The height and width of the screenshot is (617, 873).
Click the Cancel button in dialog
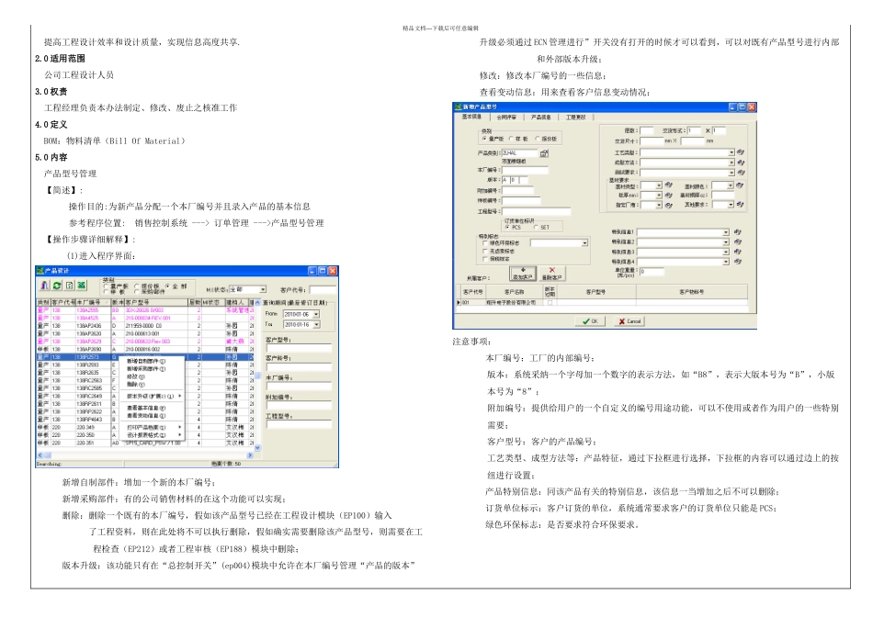pos(629,321)
